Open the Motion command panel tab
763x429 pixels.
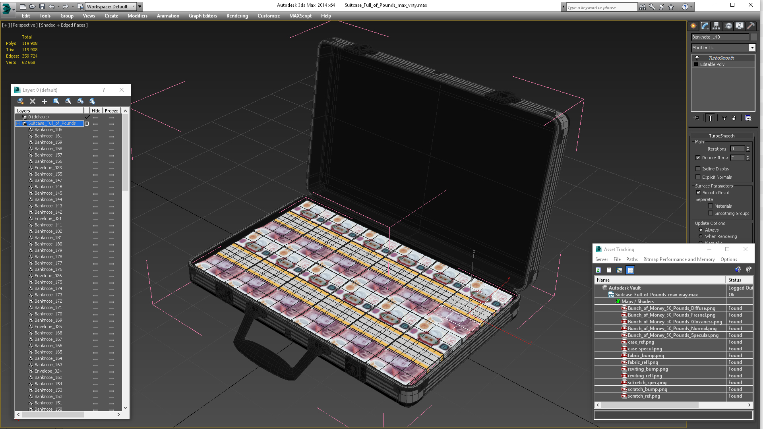coord(728,26)
